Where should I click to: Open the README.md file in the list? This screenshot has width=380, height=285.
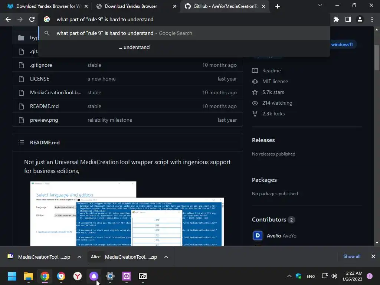(45, 106)
